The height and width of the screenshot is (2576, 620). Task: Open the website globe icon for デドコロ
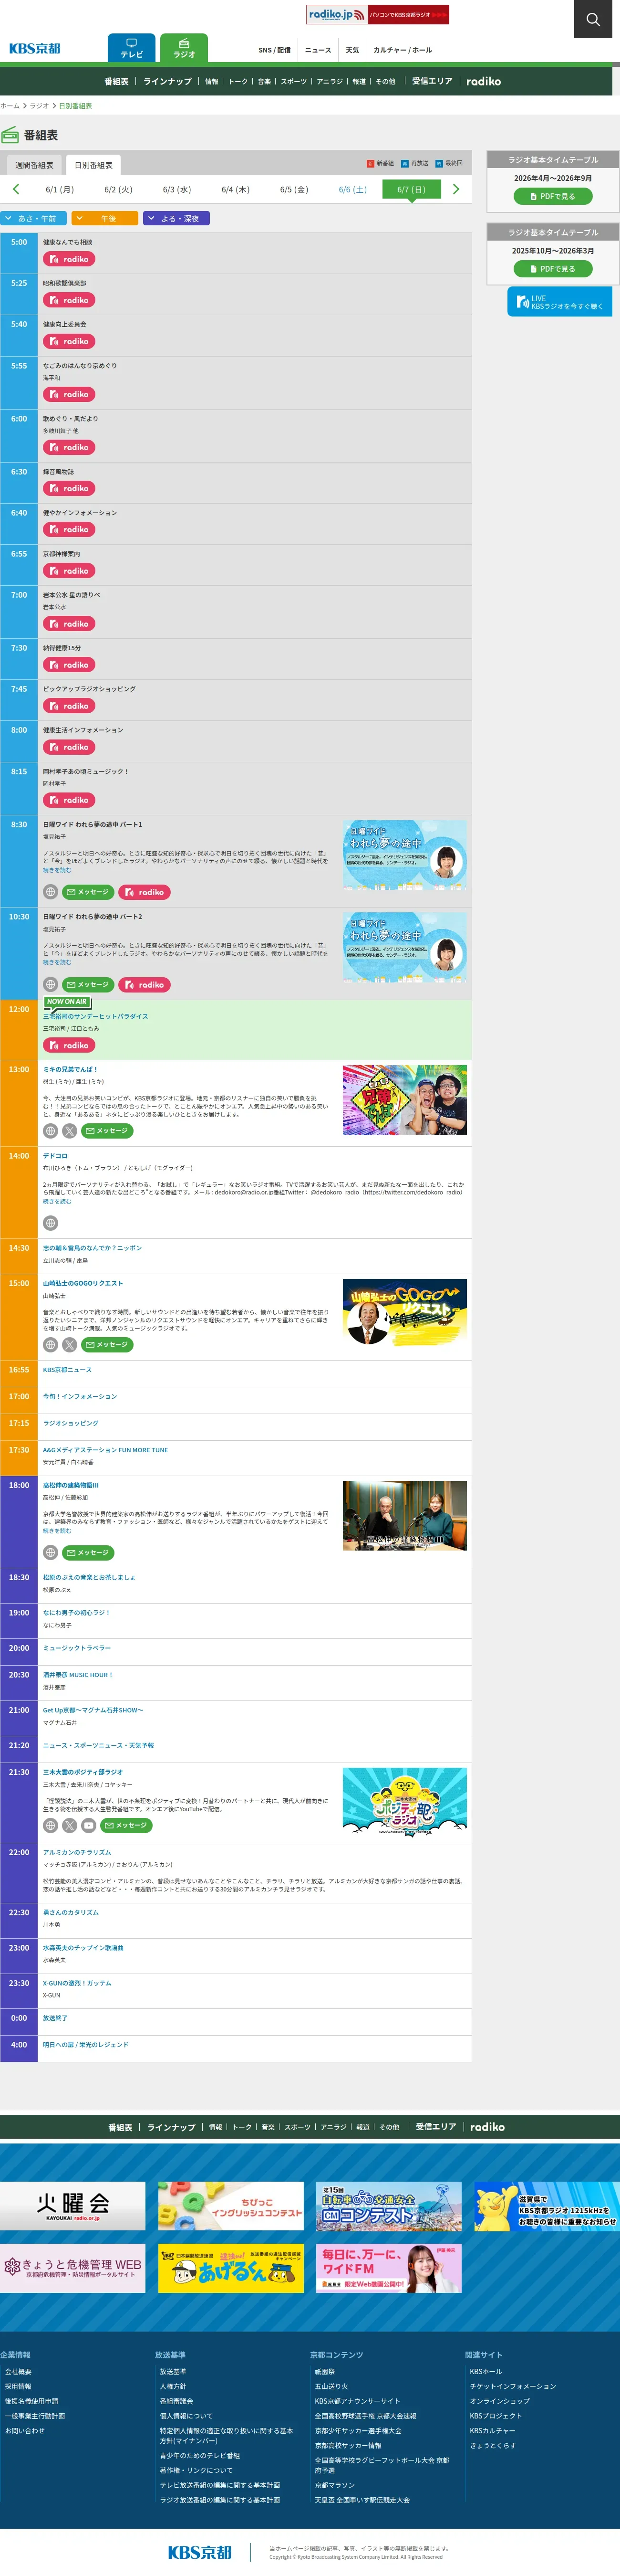50,1223
